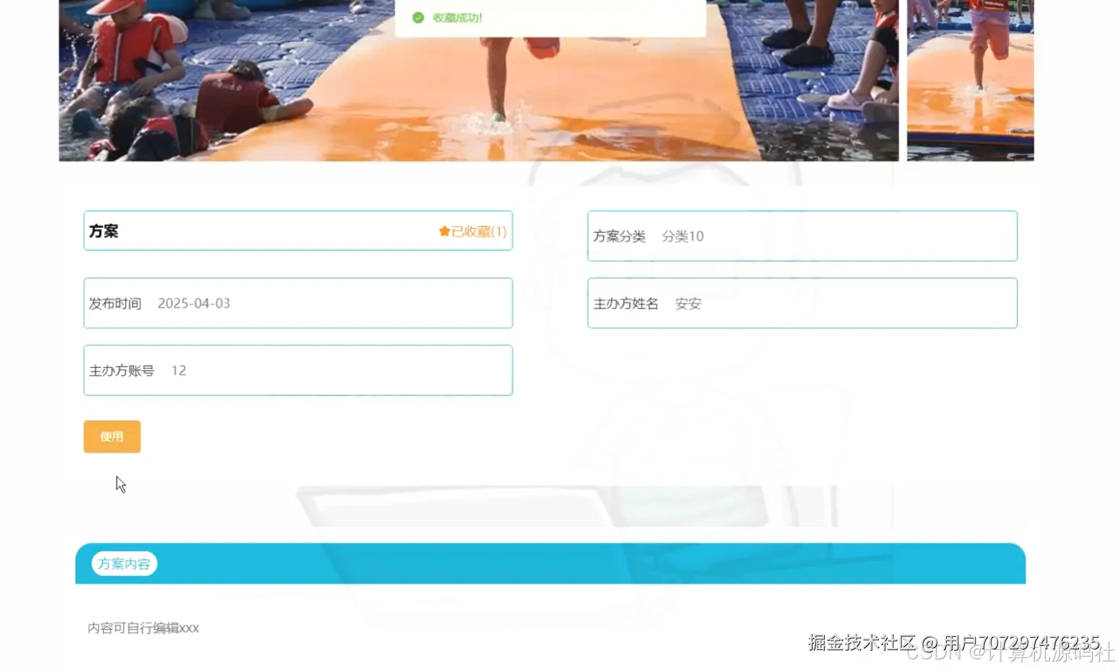The width and height of the screenshot is (1118, 671).
Task: Open the next carousel thumbnail on the right
Action: point(970,79)
